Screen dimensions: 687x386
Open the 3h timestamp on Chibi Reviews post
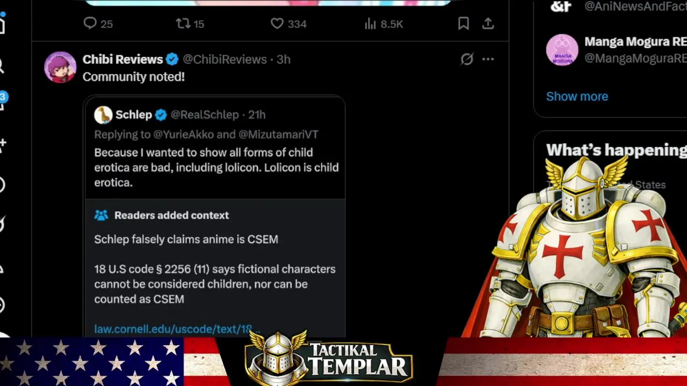click(283, 59)
